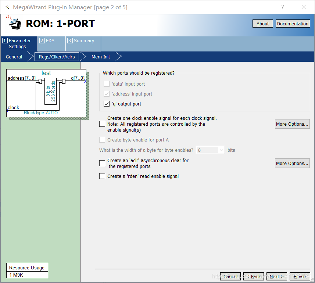Enable the 'rden' read enable signal
Image resolution: width=315 pixels, height=283 pixels.
click(x=102, y=176)
